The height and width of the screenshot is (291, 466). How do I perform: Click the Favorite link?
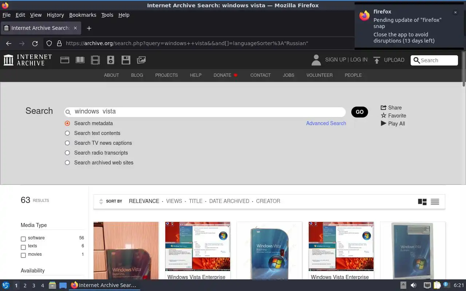click(x=394, y=116)
